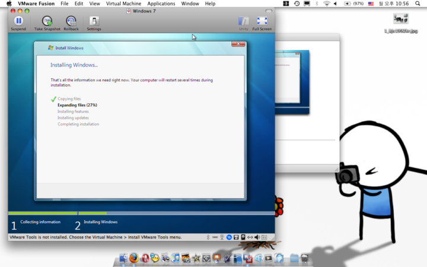Click 'Copying files' completed step

pos(69,98)
